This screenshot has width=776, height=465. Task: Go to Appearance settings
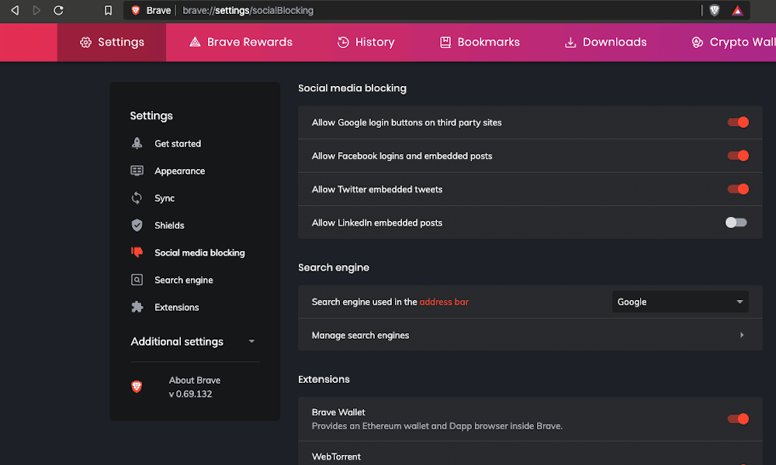click(x=180, y=170)
